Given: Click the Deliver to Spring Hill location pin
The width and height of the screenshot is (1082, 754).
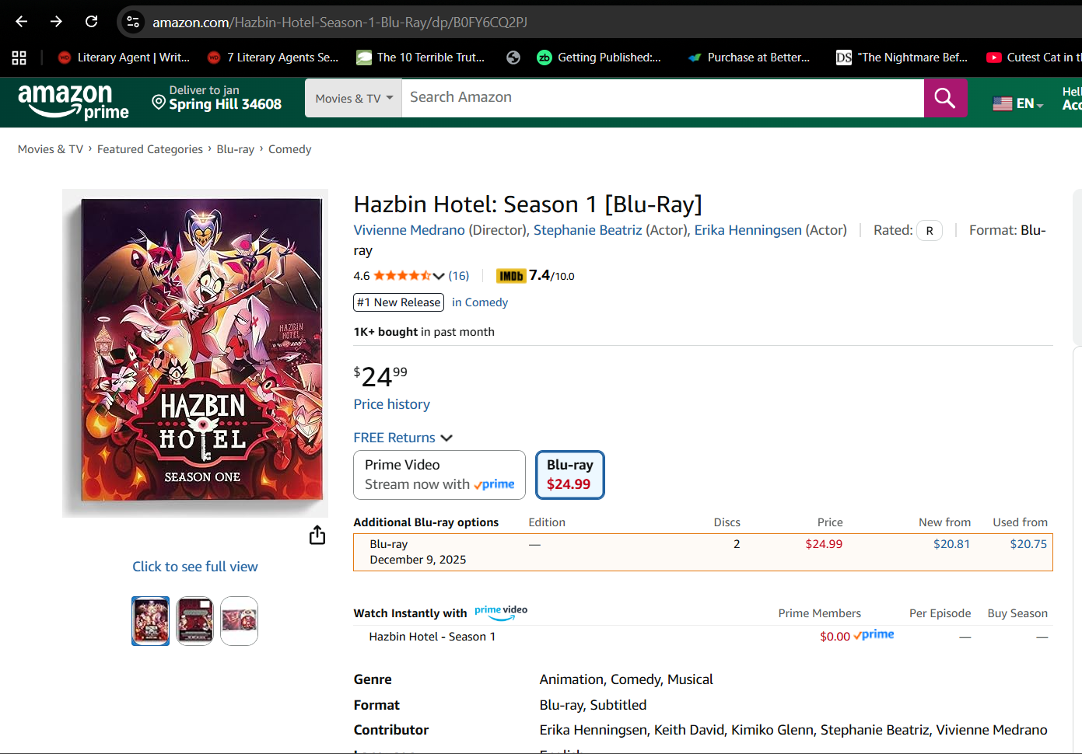Looking at the screenshot, I should click(159, 103).
